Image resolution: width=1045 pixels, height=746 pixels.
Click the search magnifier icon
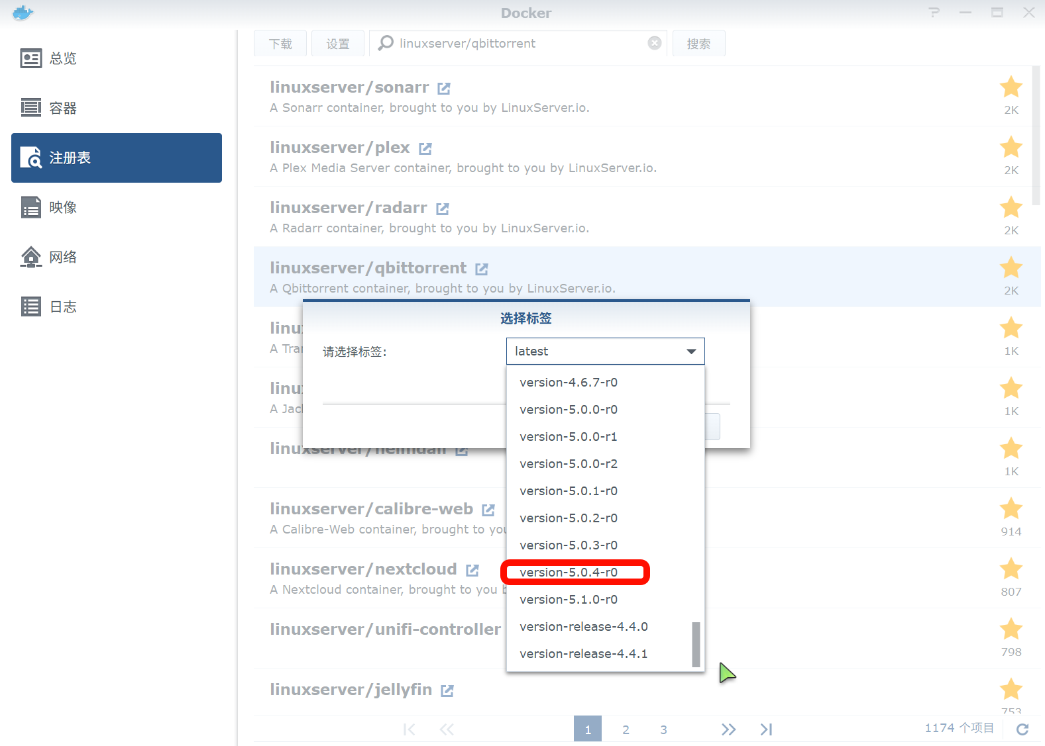(385, 43)
